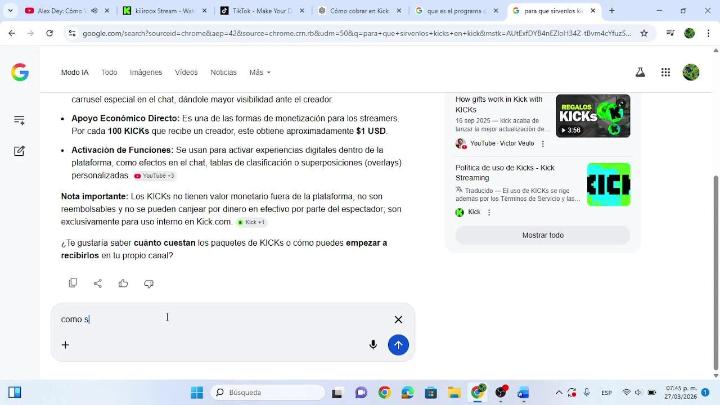Screen dimensions: 720x405
Task: Close the kiiiroox Stream tab
Action: tap(204, 11)
